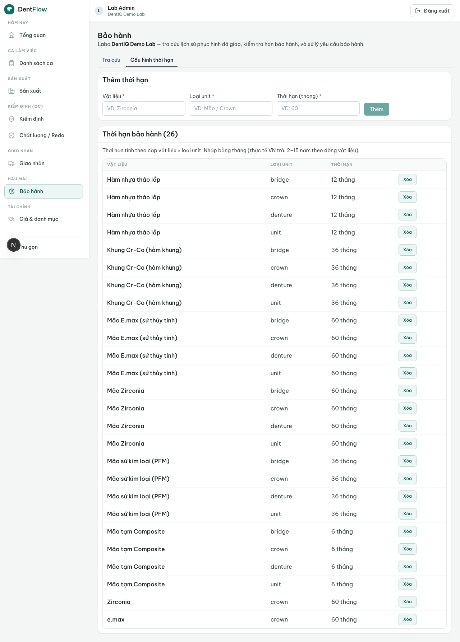The height and width of the screenshot is (642, 460).
Task: Click the Giao nhận truck icon
Action: point(11,163)
